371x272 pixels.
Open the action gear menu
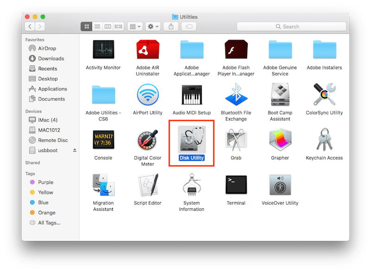(x=153, y=26)
